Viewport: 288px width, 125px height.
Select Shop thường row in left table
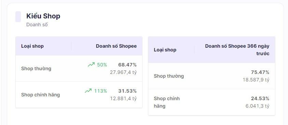79,69
